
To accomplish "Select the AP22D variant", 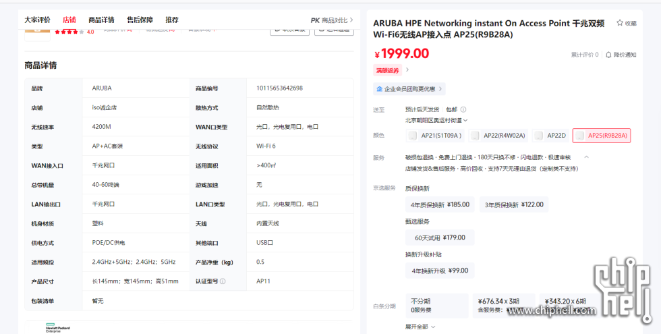I will coord(550,136).
